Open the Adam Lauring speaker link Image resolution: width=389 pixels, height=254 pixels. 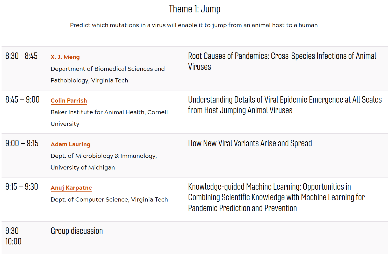[x=70, y=144]
